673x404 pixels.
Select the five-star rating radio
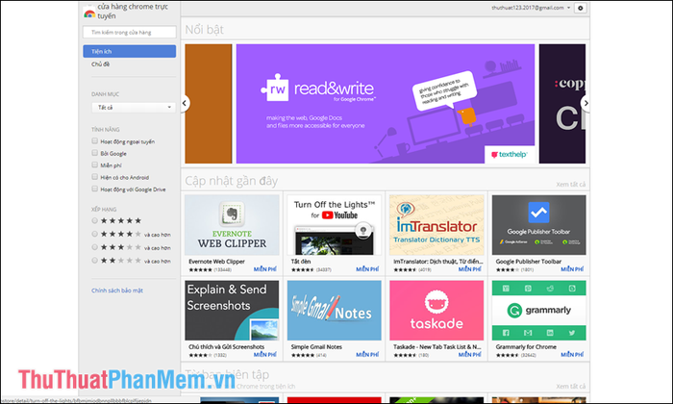(x=95, y=220)
